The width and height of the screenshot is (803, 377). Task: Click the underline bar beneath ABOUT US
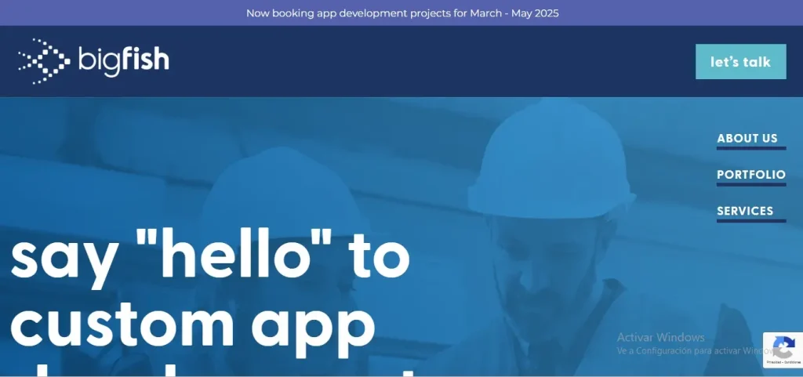[x=751, y=148]
